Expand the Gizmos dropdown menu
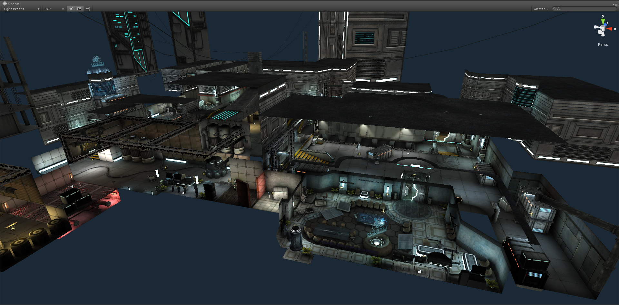The image size is (619, 305). tap(541, 9)
